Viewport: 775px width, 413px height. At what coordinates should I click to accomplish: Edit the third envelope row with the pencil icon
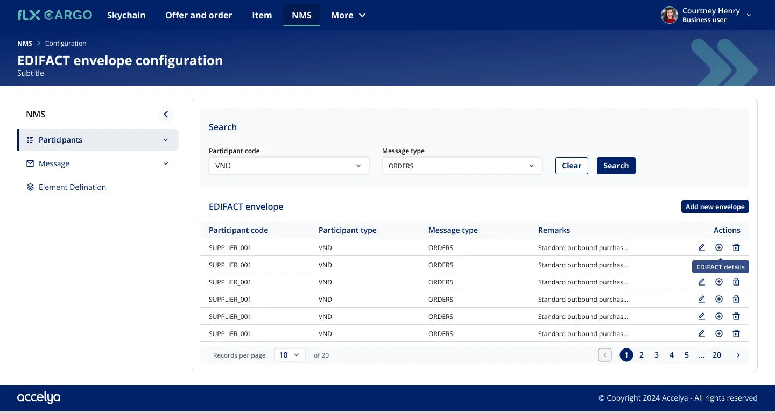coord(701,282)
